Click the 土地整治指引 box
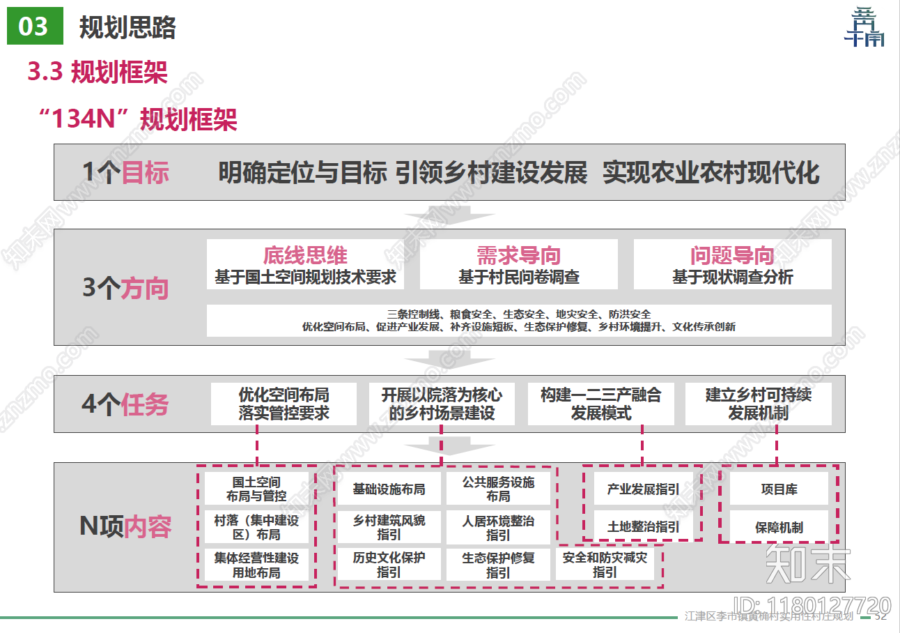 pyautogui.click(x=643, y=526)
